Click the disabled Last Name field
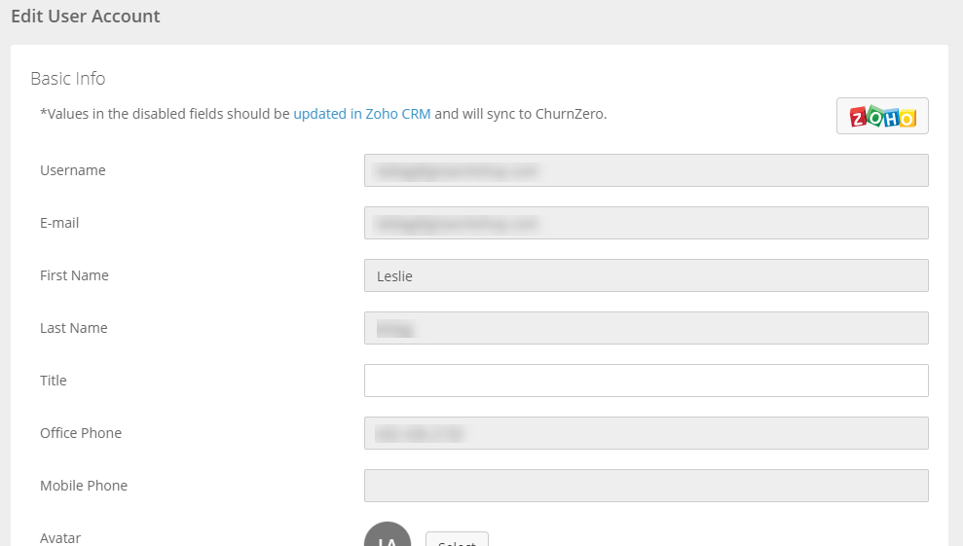 click(x=647, y=328)
